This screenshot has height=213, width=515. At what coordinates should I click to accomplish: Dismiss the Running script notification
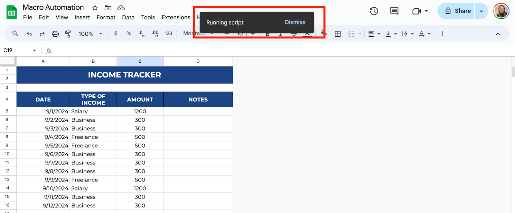[x=295, y=22]
